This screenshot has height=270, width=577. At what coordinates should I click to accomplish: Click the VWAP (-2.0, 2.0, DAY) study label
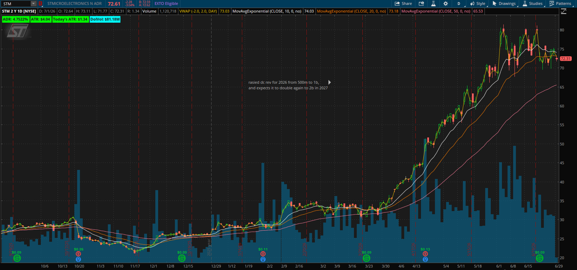198,11
